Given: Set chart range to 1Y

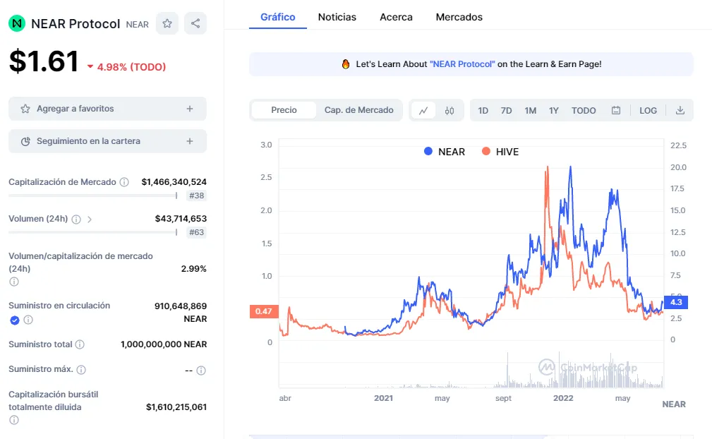Looking at the screenshot, I should point(553,110).
